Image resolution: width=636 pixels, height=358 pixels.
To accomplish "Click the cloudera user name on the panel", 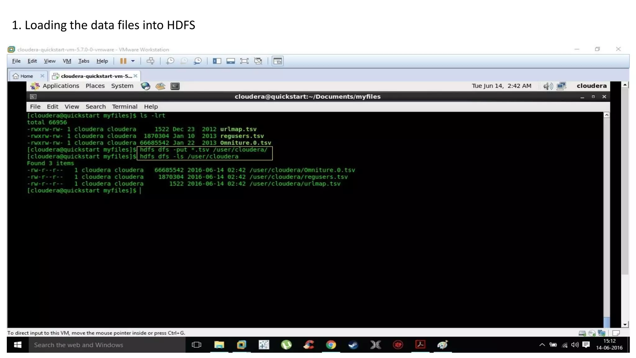I will pos(592,86).
